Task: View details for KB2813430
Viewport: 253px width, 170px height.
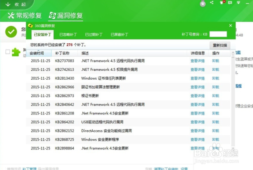Action: pos(198,78)
